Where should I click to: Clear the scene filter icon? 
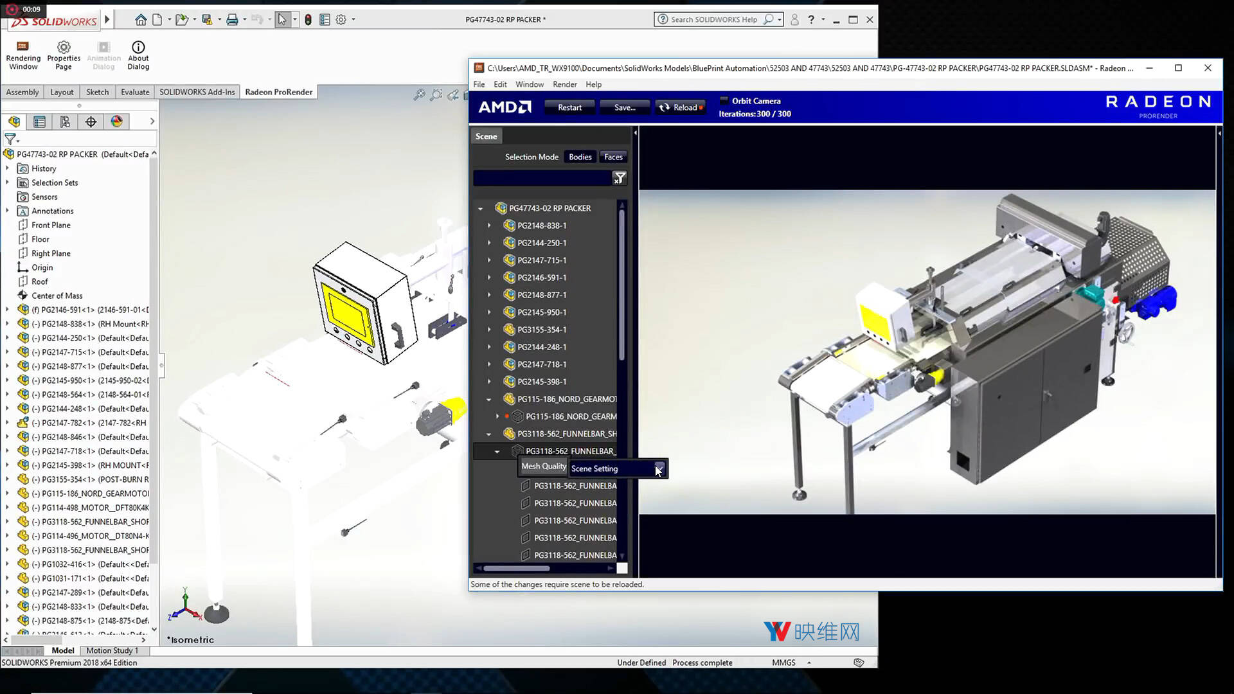coord(619,178)
